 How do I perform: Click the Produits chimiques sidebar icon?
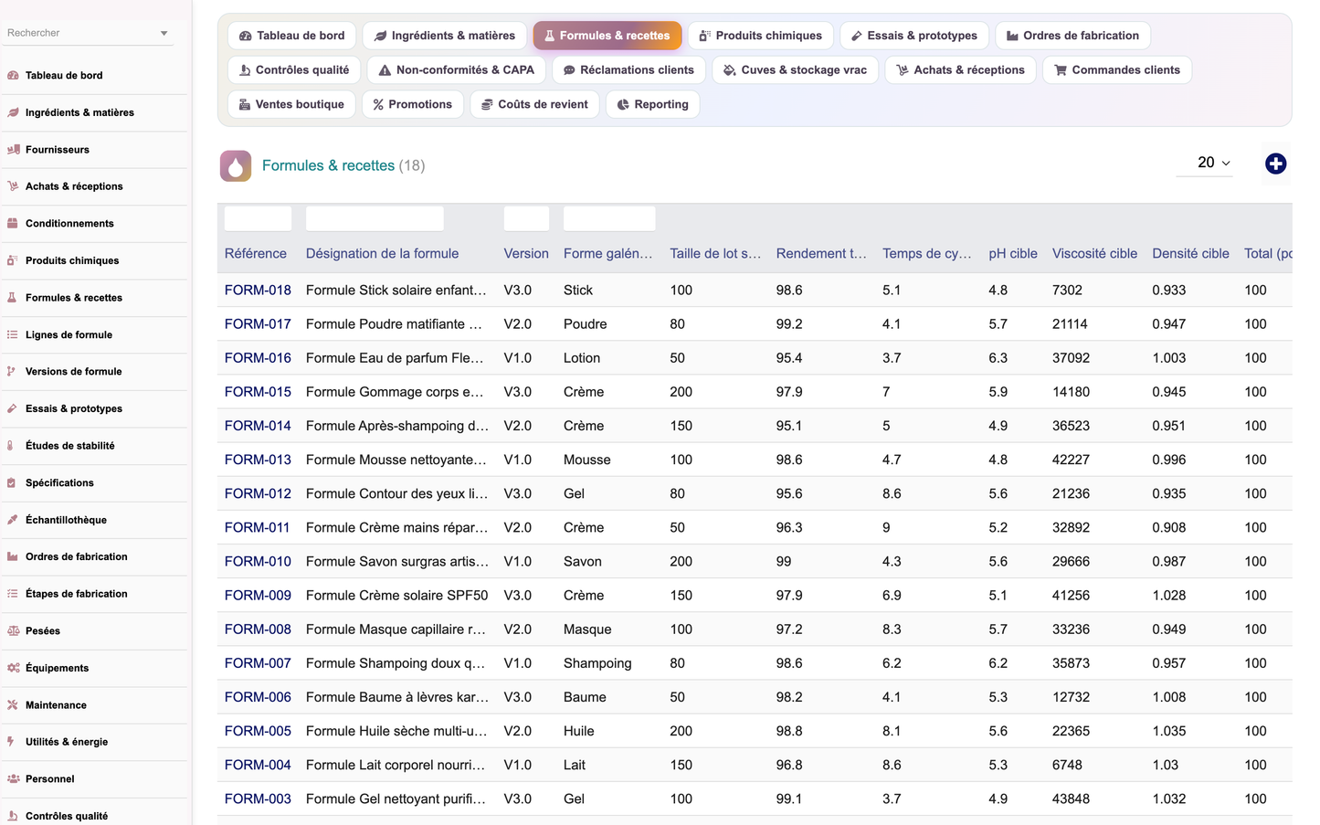point(13,260)
